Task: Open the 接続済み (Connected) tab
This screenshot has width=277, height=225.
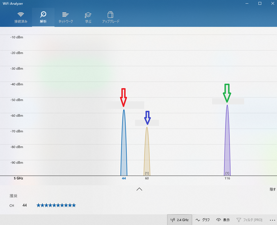Action: [21, 17]
